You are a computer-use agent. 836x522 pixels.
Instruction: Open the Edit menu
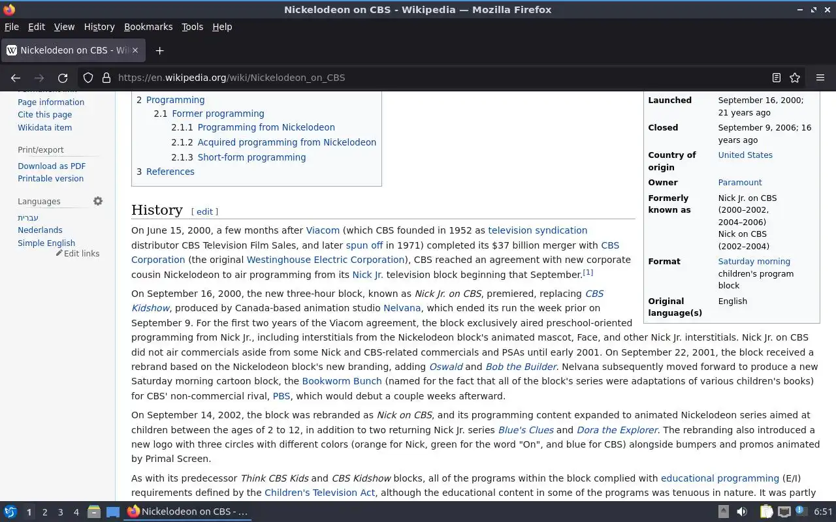pos(37,27)
